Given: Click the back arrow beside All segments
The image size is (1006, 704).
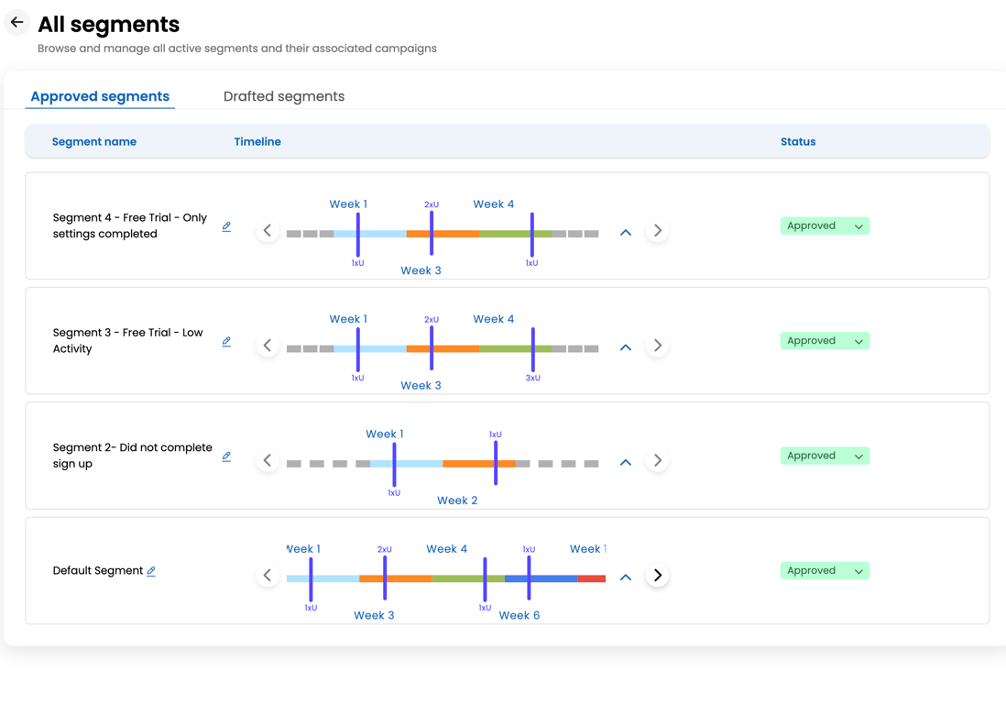Looking at the screenshot, I should click(17, 22).
